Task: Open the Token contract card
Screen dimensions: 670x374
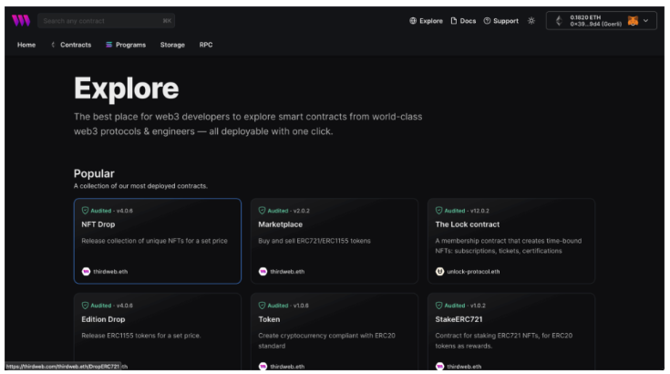Action: click(x=335, y=332)
